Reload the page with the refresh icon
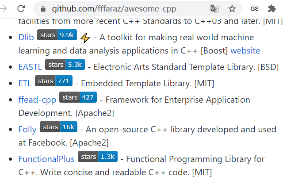This screenshot has width=283, height=177. 21,8
